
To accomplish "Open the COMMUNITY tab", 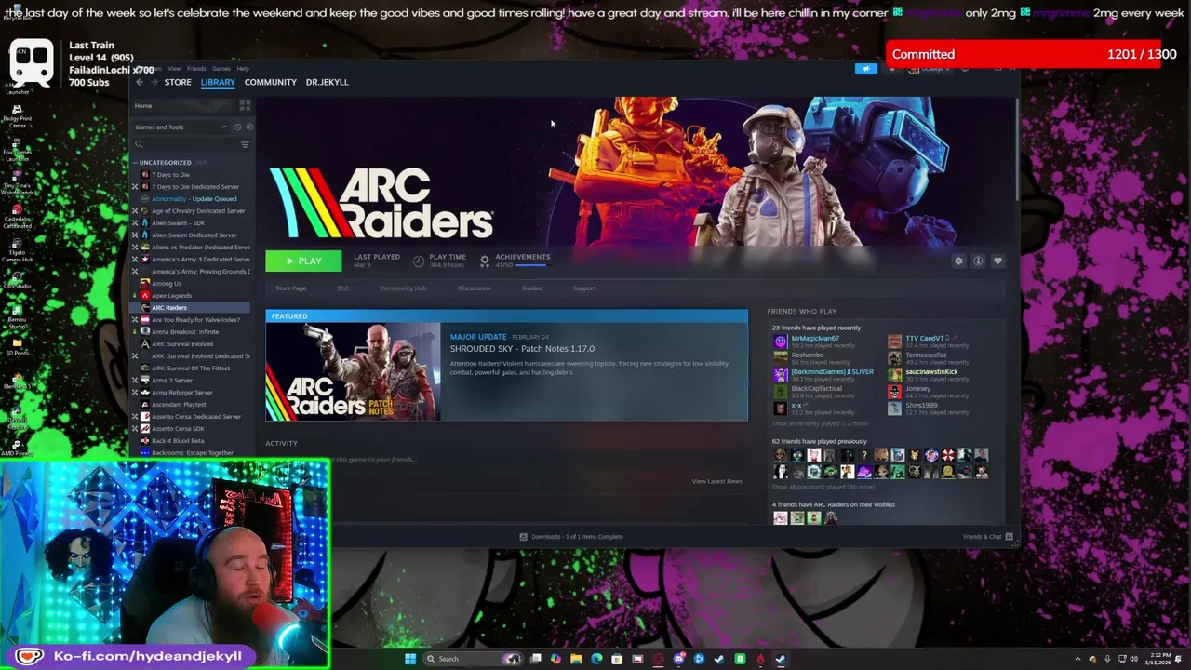I will [270, 82].
